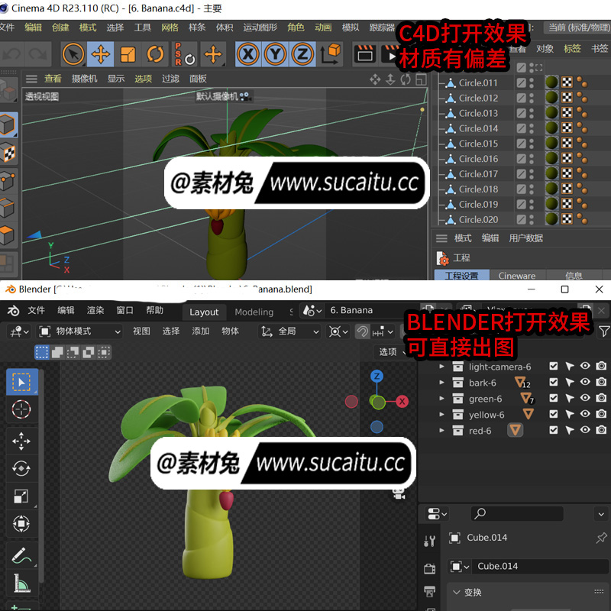Click the Cinema 4D redo arrow
This screenshot has width=611, height=611.
[x=37, y=54]
